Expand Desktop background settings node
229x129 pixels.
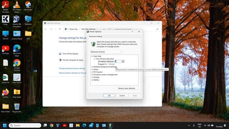pos(92,67)
